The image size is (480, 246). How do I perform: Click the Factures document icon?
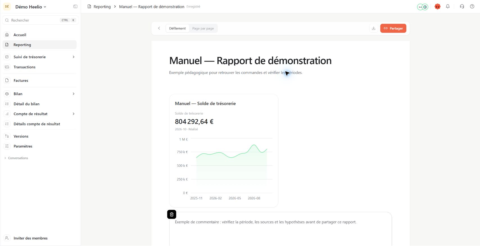[x=7, y=81]
